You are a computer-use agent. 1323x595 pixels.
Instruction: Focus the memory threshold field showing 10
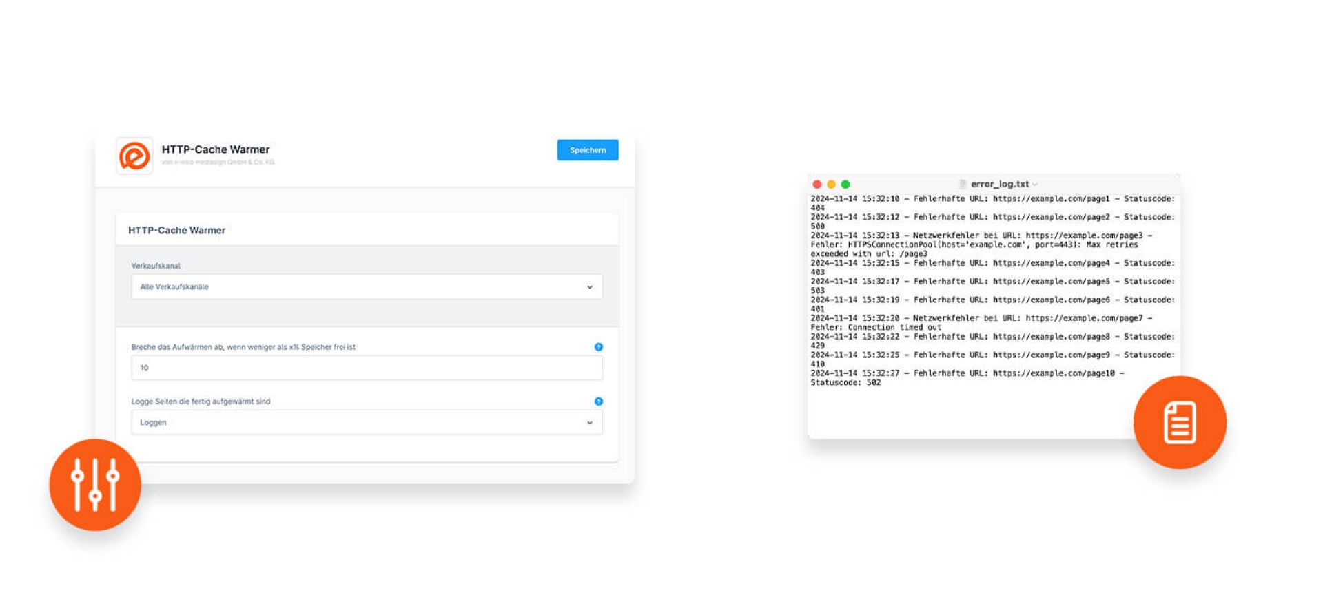(367, 368)
